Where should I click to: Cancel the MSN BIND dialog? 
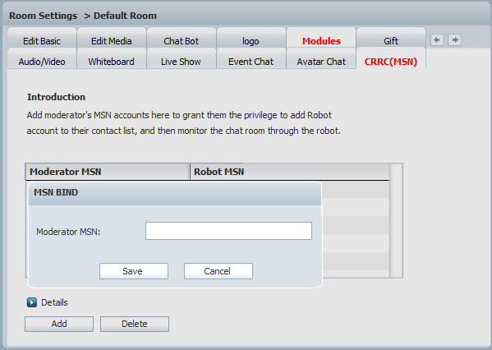pyautogui.click(x=218, y=271)
